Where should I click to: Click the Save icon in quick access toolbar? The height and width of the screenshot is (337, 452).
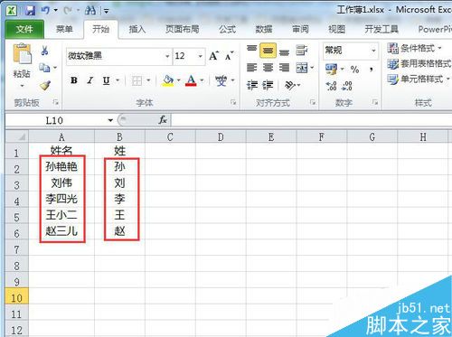(30, 11)
